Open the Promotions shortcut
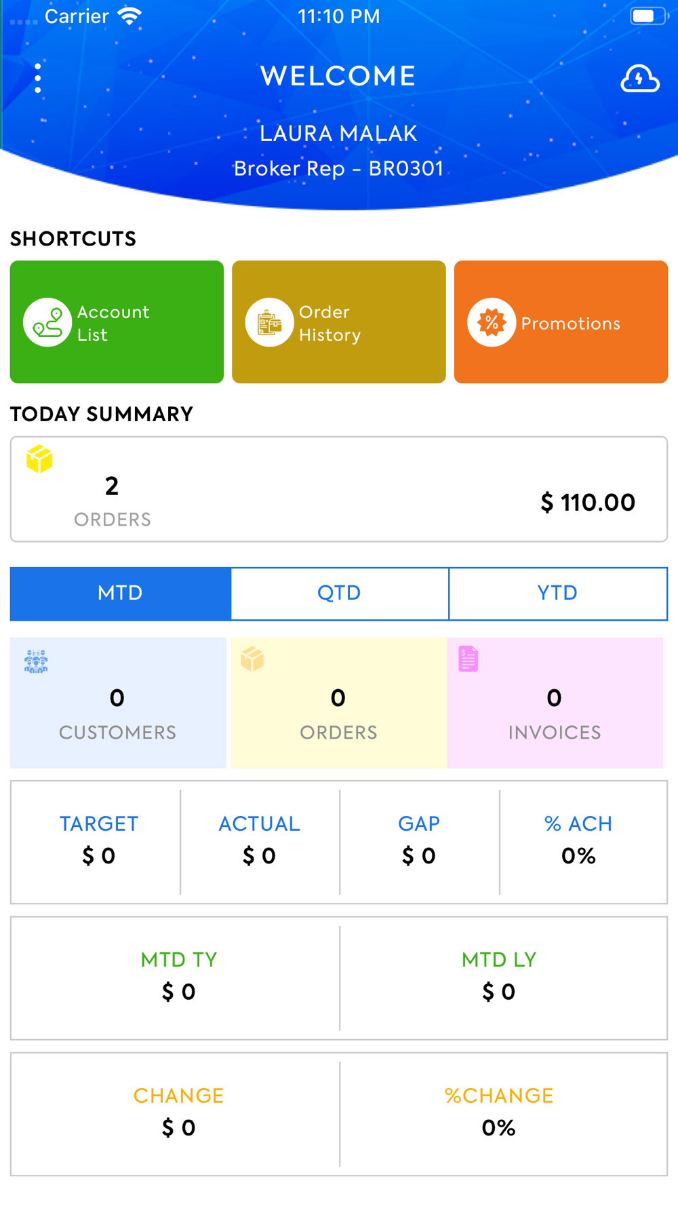The width and height of the screenshot is (678, 1206). click(x=561, y=322)
